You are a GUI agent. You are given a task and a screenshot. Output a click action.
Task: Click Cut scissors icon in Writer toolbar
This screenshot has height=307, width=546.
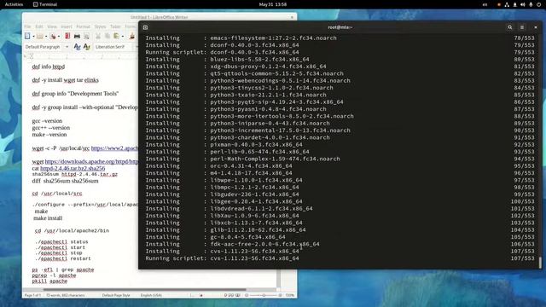tap(98, 36)
